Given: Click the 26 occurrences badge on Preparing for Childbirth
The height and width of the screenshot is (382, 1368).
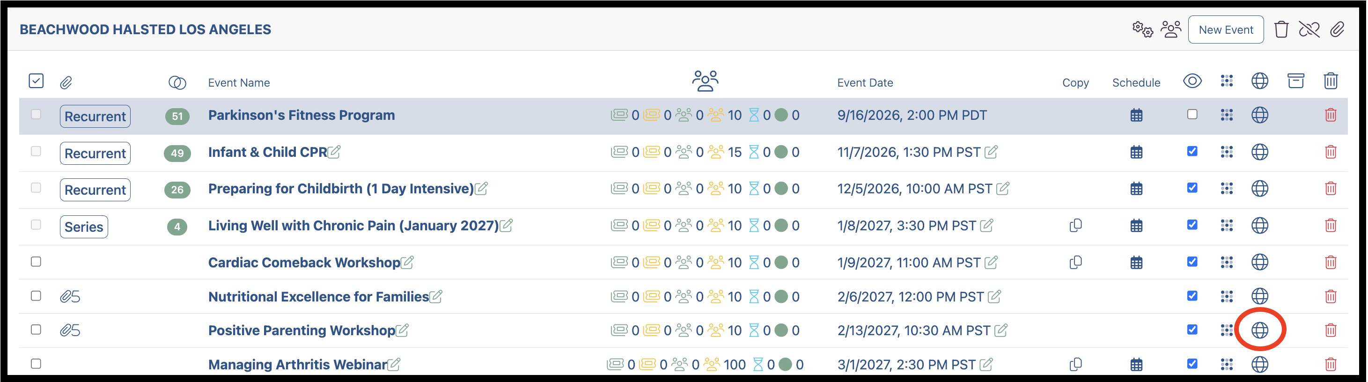Looking at the screenshot, I should [177, 190].
